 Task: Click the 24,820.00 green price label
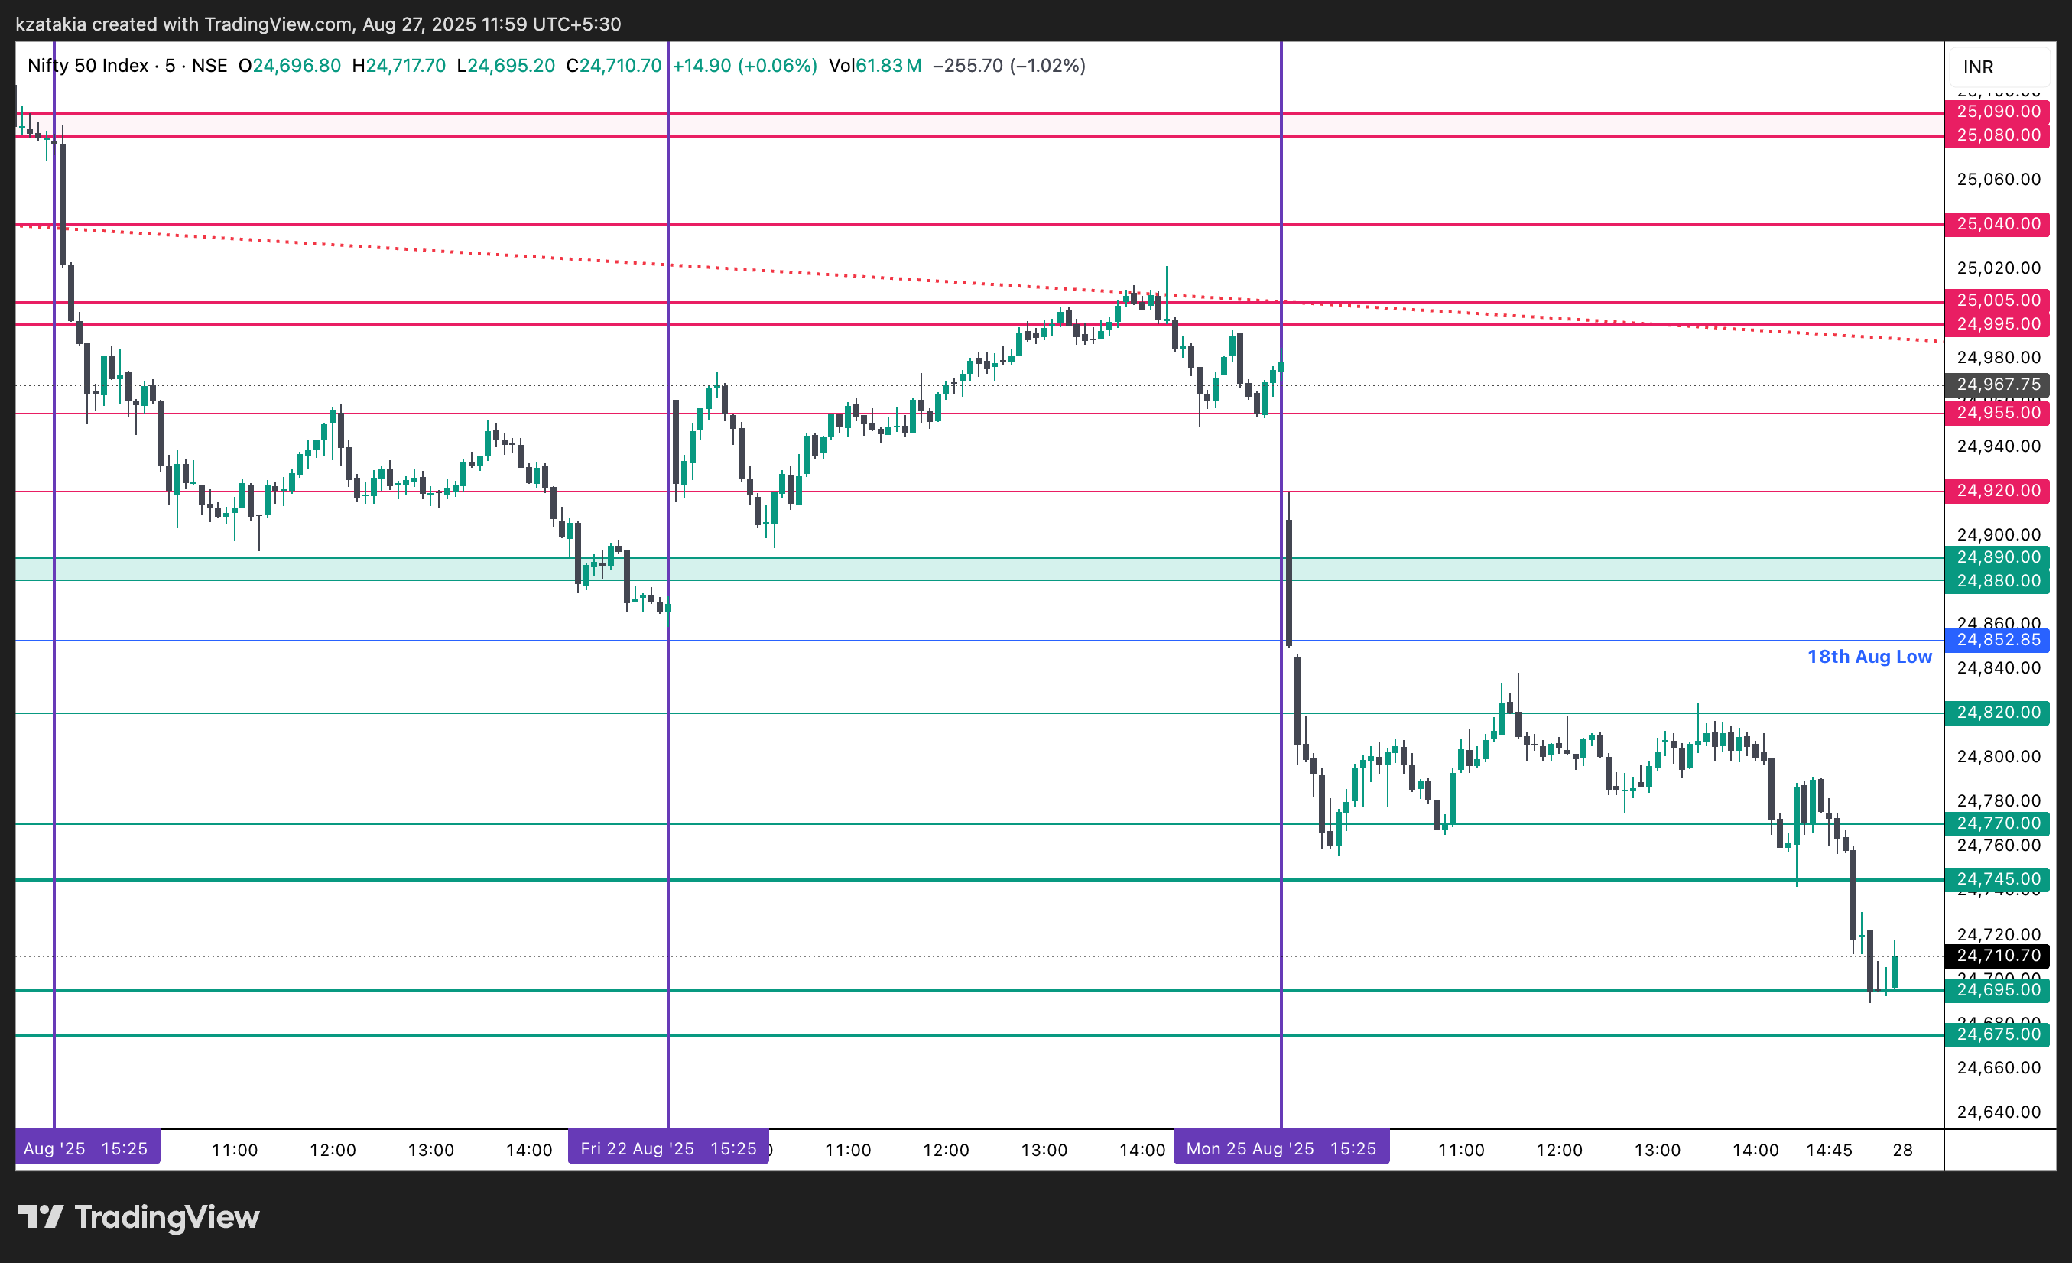pos(1997,713)
